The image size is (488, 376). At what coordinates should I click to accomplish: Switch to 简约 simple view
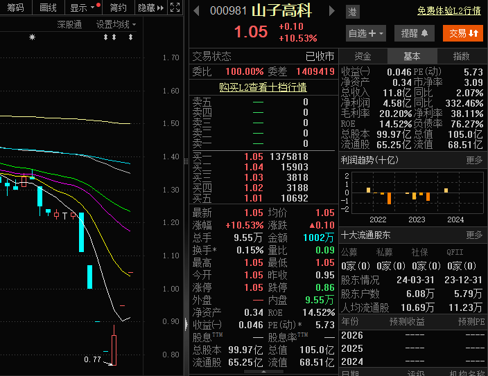[x=119, y=8]
